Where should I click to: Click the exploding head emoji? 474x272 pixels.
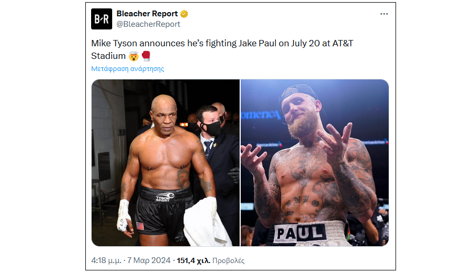(133, 56)
